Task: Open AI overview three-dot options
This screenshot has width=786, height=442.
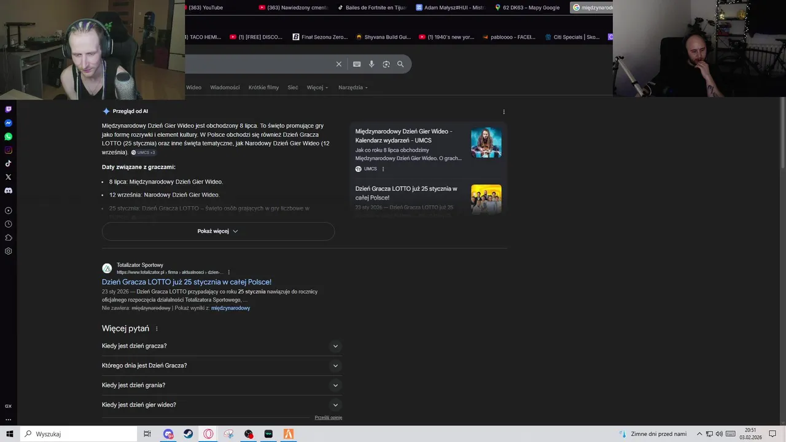Action: (504, 112)
